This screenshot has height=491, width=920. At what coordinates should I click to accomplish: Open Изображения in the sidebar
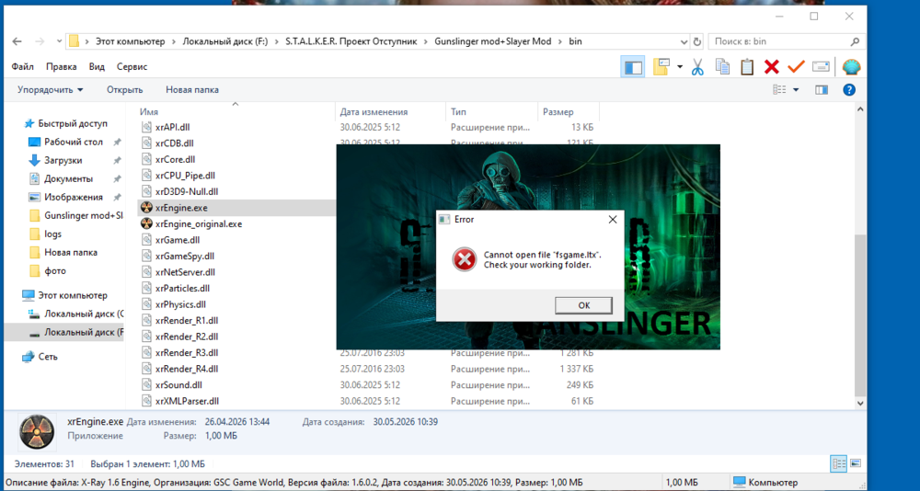74,197
